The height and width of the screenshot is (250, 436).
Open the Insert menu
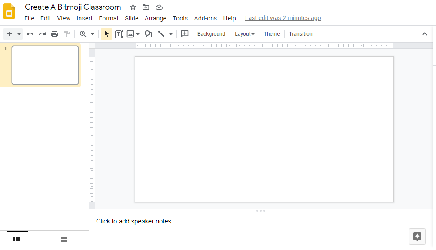(x=84, y=18)
